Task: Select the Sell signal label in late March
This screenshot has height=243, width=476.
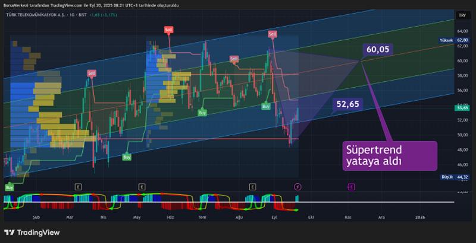Action: coord(92,73)
